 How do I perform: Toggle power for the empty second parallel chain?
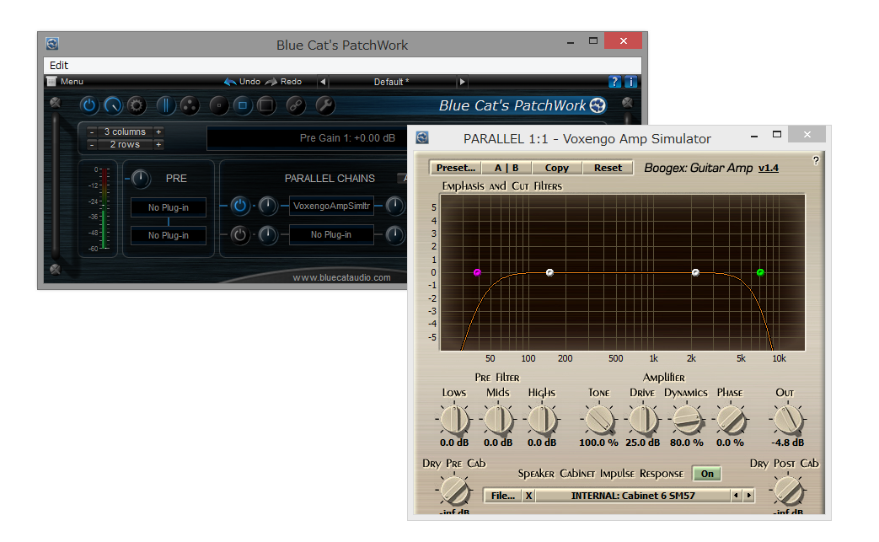(x=240, y=235)
